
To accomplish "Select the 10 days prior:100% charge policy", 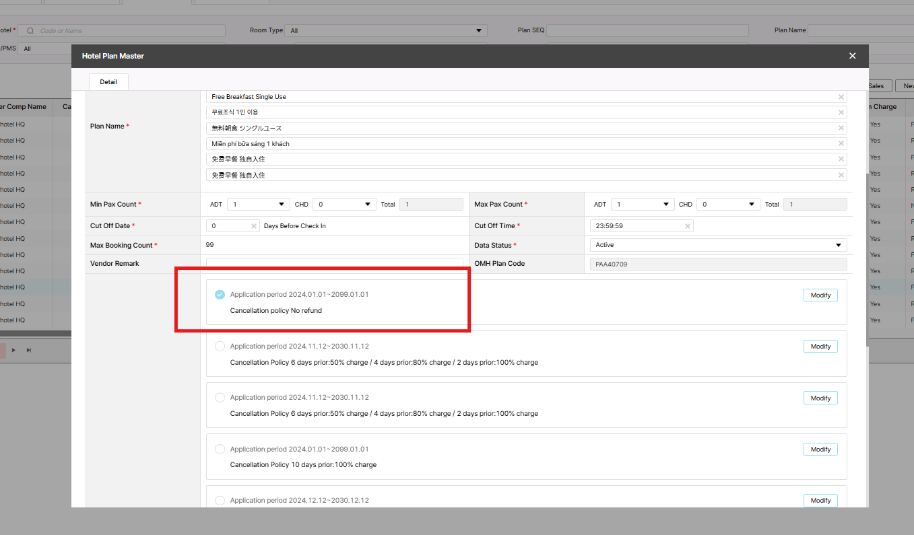I will point(220,450).
